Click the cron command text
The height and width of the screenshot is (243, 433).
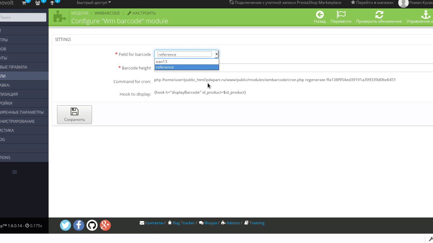275,80
